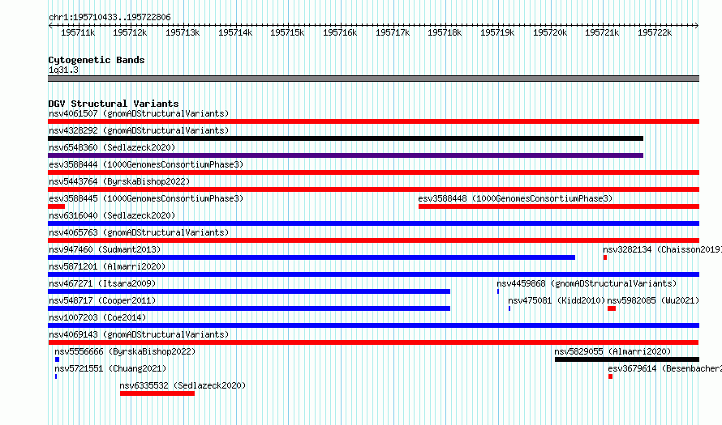This screenshot has height=425, width=722.
Task: Open nsv5871201 (Almarri2020) label
Action: click(x=107, y=266)
